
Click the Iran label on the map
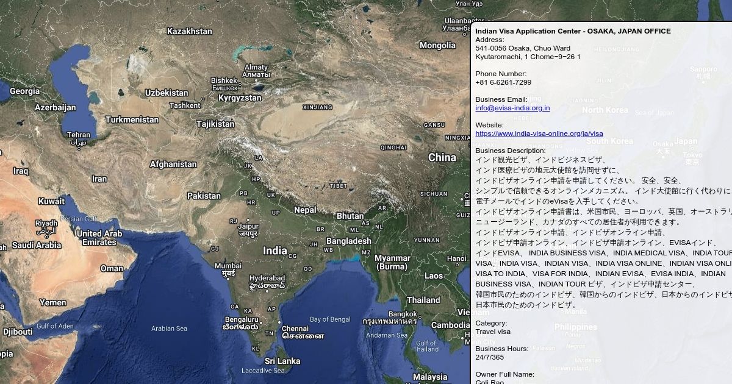(x=99, y=179)
